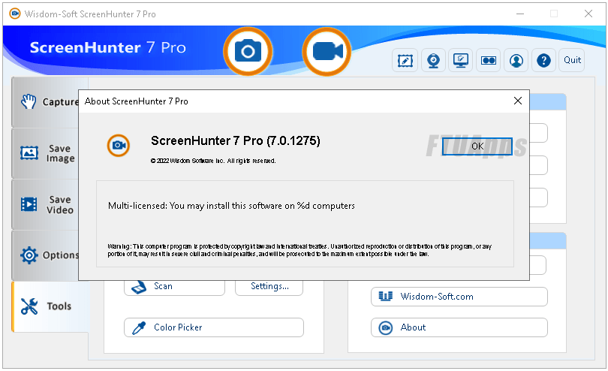Confirm About dialog with OK
Viewport: 608px width, 371px height.
[477, 146]
